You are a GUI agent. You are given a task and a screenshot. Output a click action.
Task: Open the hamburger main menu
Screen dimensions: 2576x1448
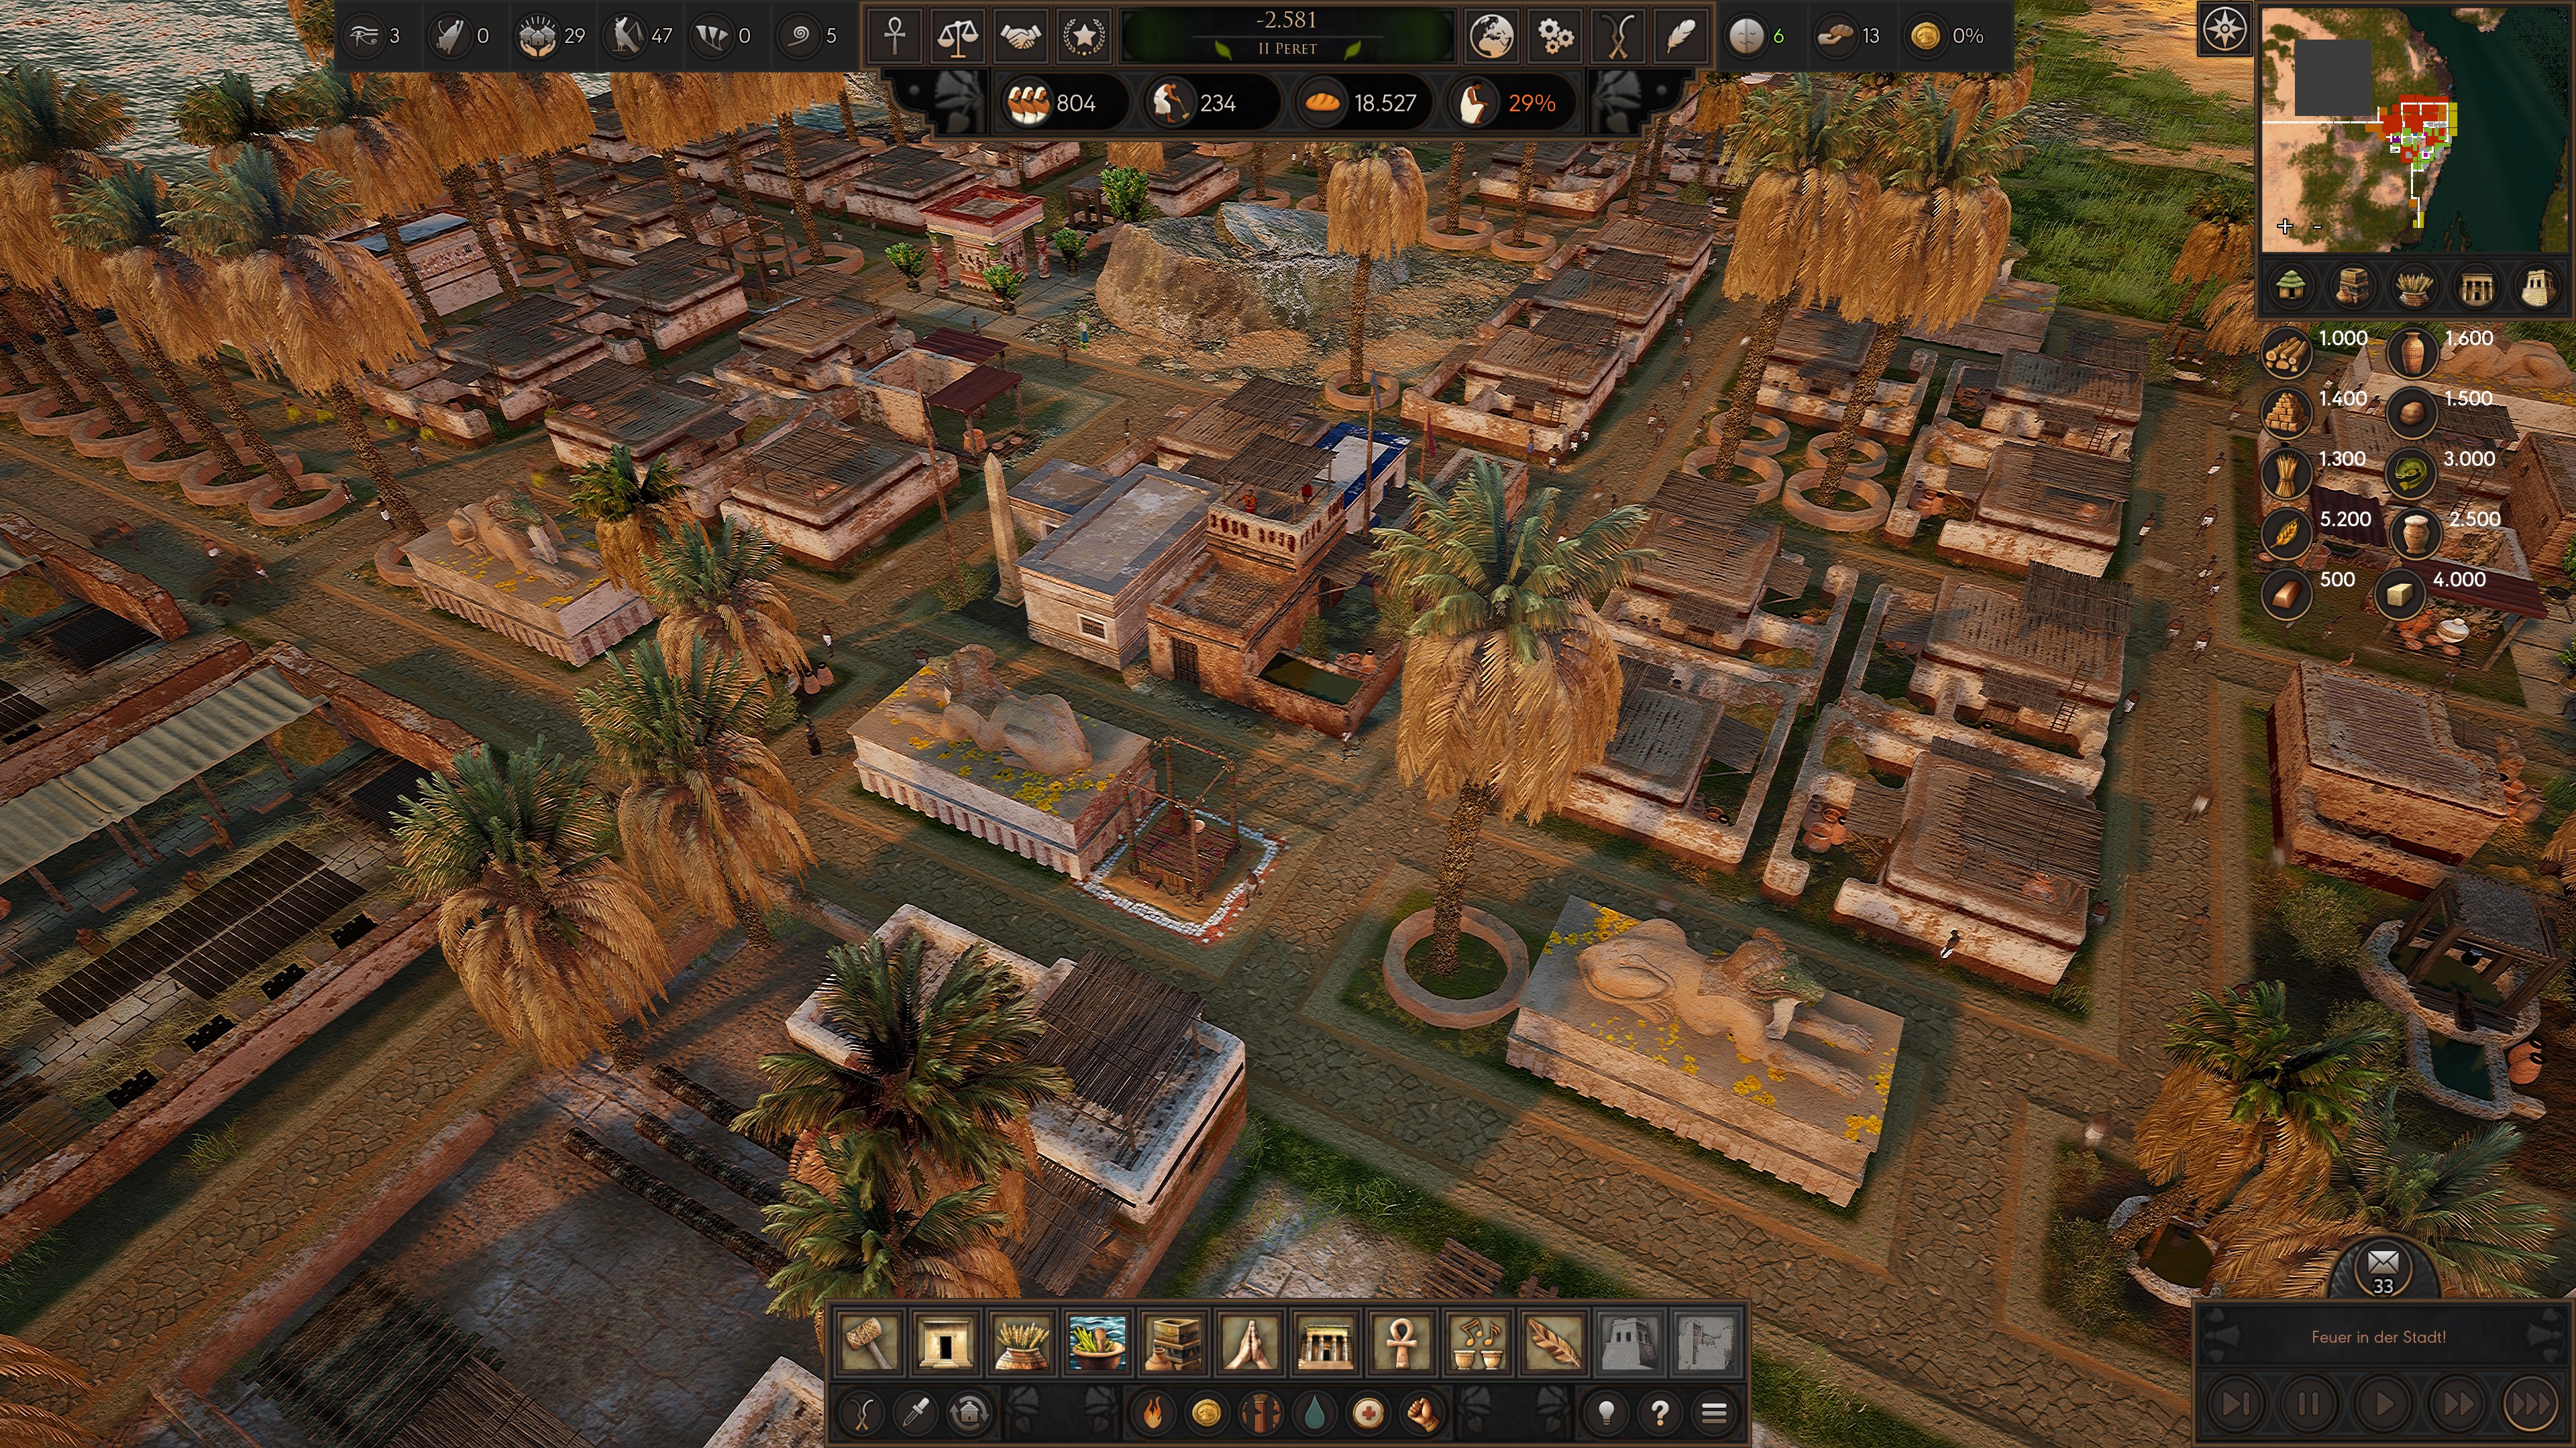(x=1714, y=1412)
